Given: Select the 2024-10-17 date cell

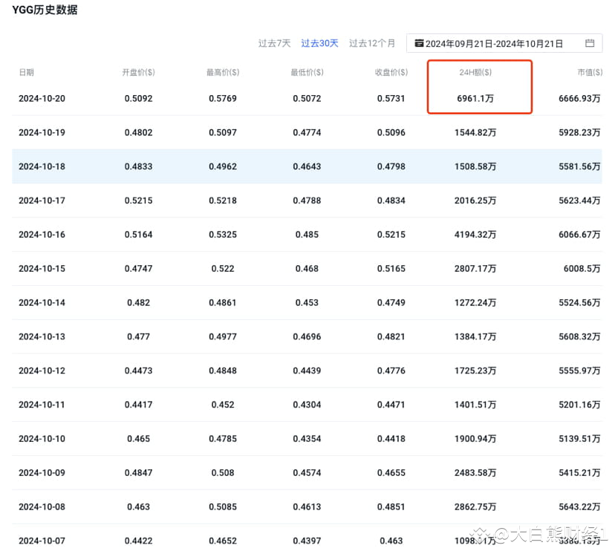Looking at the screenshot, I should (x=42, y=200).
